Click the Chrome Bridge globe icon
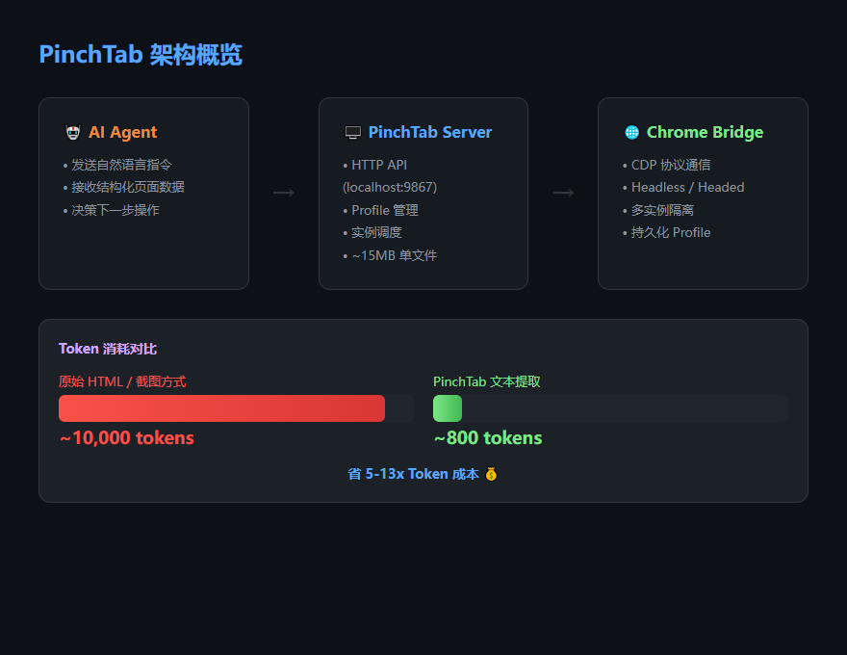The image size is (847, 655). (631, 133)
